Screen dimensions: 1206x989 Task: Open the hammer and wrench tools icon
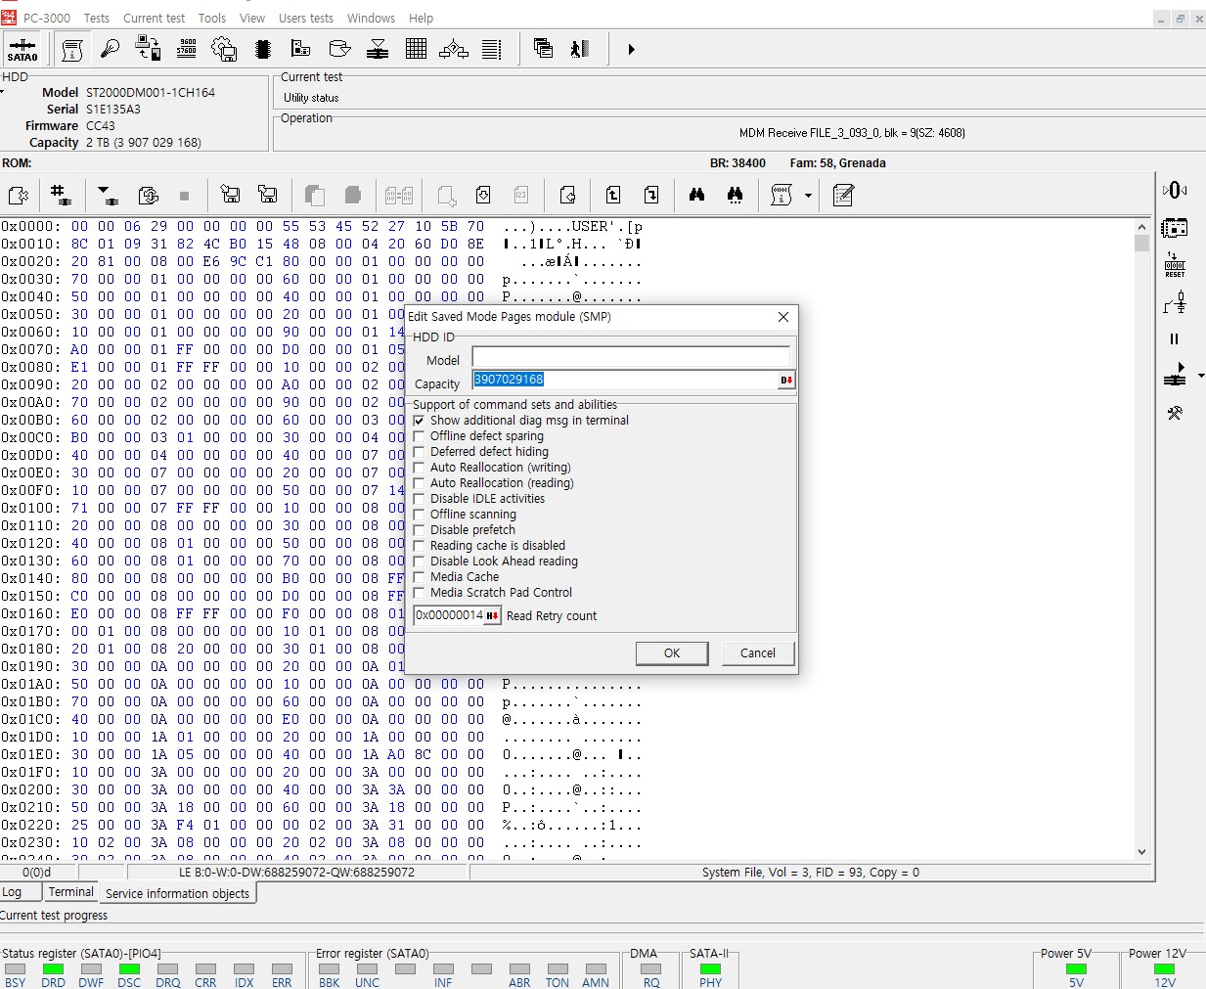tap(1174, 413)
